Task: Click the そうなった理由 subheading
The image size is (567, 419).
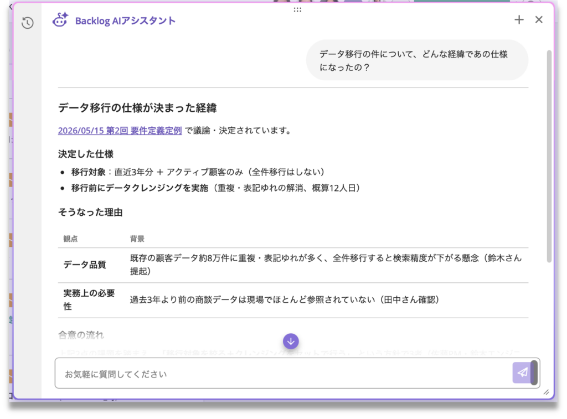Action: [x=90, y=212]
